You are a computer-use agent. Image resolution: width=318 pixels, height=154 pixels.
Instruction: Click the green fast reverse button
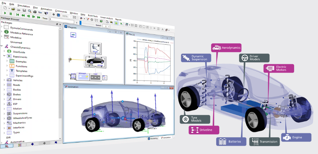tap(23, 16)
